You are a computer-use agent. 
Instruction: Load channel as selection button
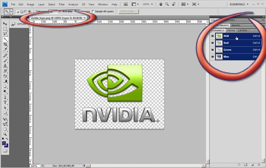(239, 165)
